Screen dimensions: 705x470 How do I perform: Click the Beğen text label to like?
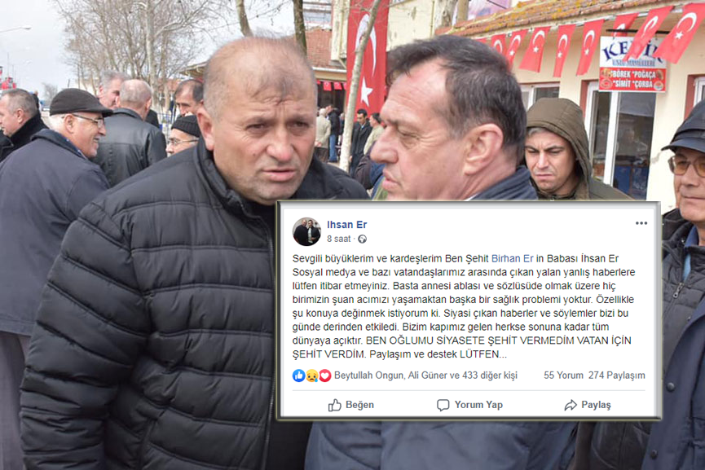(x=359, y=406)
